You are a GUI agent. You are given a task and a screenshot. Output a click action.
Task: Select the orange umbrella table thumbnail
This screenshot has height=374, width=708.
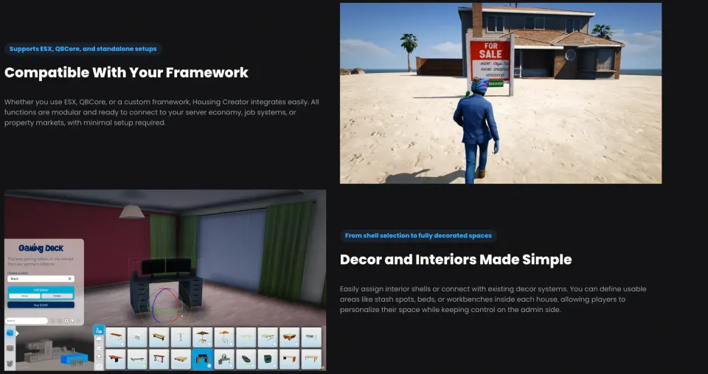[x=224, y=337]
